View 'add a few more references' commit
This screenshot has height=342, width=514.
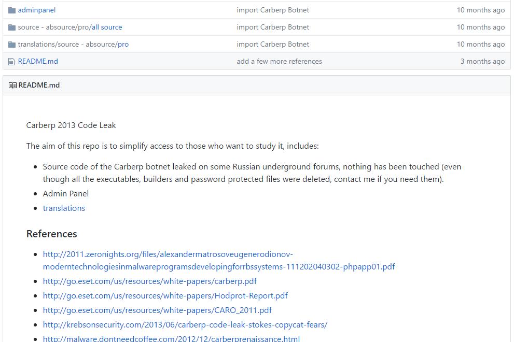[x=279, y=61]
